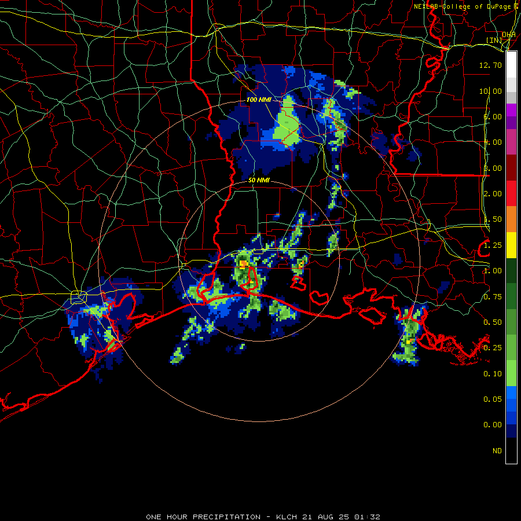This screenshot has height=521, width=521.
Task: Click the [IN] units label
Action: pyautogui.click(x=494, y=40)
